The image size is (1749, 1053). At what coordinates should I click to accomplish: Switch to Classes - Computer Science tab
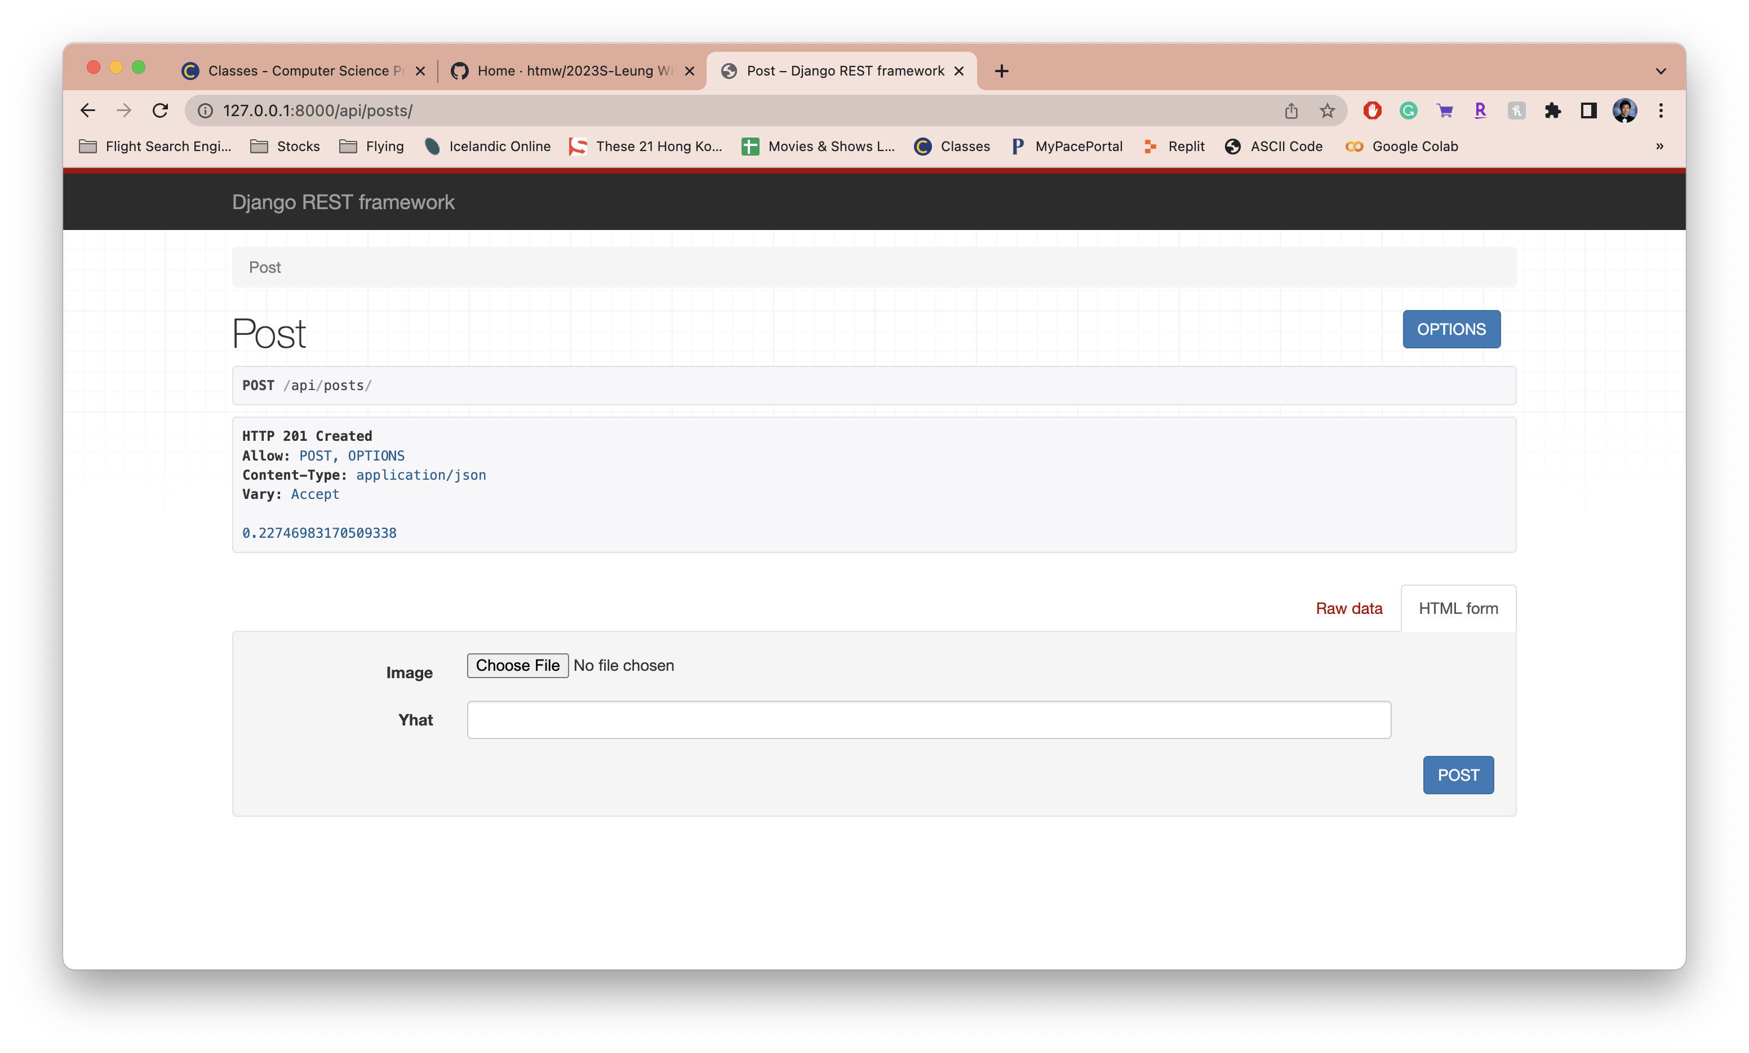[298, 71]
